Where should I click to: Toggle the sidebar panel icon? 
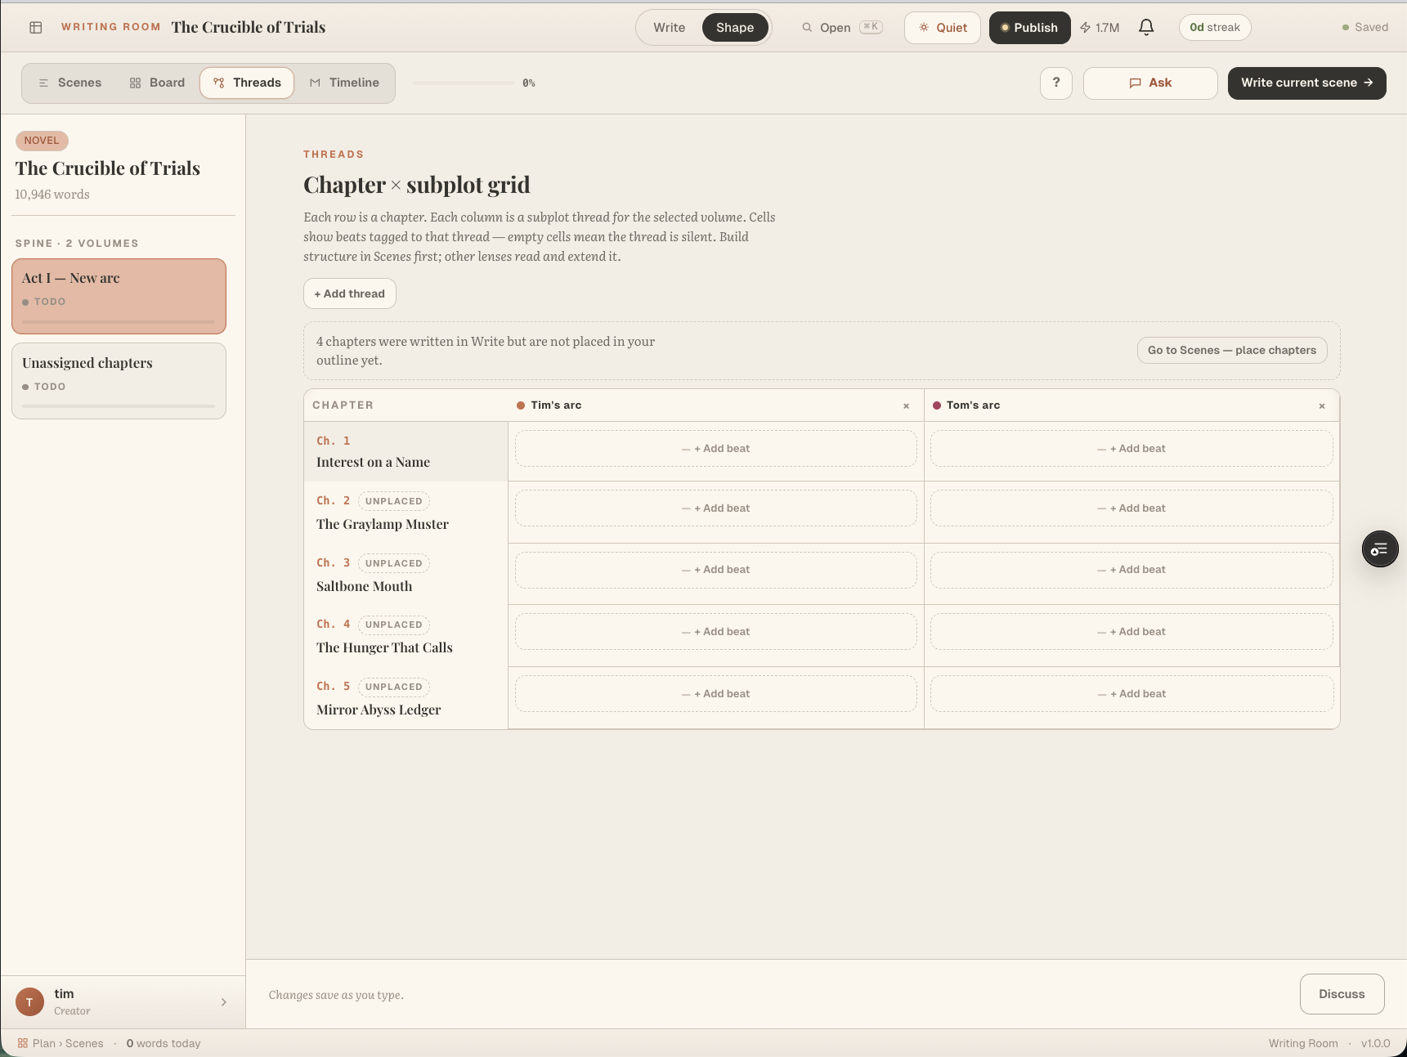(36, 28)
